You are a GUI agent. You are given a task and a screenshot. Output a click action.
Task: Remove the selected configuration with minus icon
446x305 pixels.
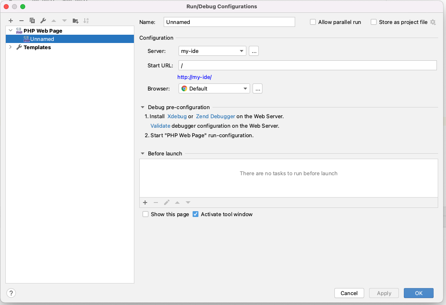tap(21, 21)
